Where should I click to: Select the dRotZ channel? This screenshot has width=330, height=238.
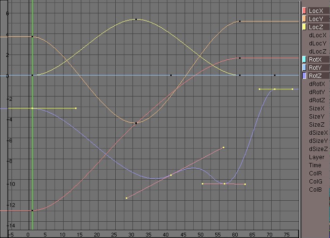tap(318, 100)
